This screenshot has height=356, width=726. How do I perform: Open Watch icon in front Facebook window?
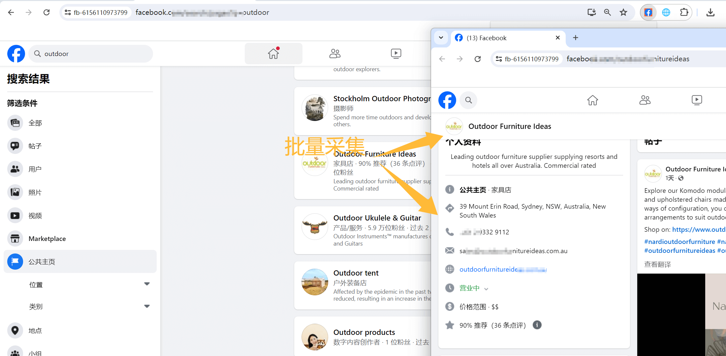(x=697, y=100)
